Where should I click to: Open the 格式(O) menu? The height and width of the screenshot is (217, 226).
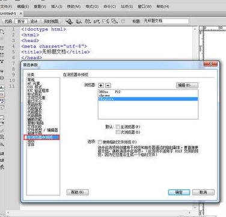[x=92, y=7]
